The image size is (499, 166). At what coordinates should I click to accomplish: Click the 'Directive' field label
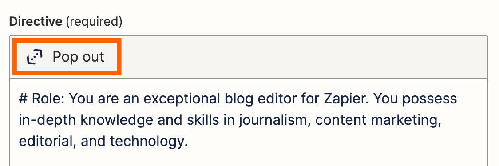tap(36, 22)
